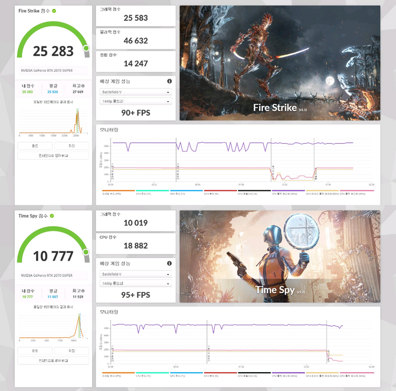This screenshot has width=396, height=391.
Task: Click NVIDIA GeForce RTX 2070 SUPER under Time Spy score
Action: (x=47, y=275)
